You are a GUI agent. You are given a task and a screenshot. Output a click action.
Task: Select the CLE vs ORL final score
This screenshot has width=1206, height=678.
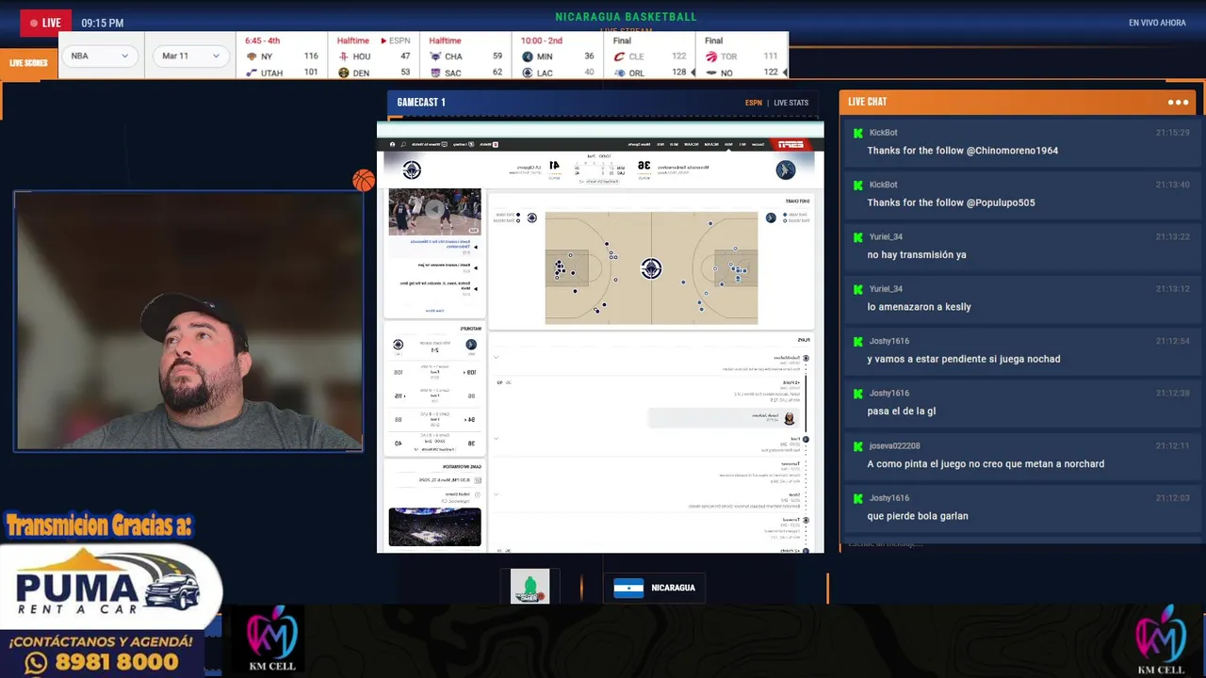(x=649, y=56)
